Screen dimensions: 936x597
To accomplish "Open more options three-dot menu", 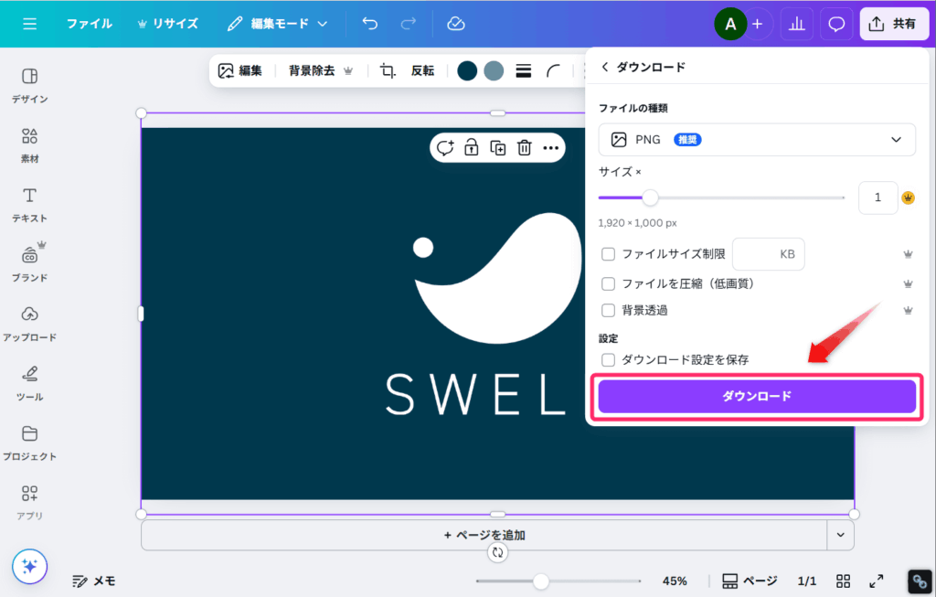I will 551,147.
